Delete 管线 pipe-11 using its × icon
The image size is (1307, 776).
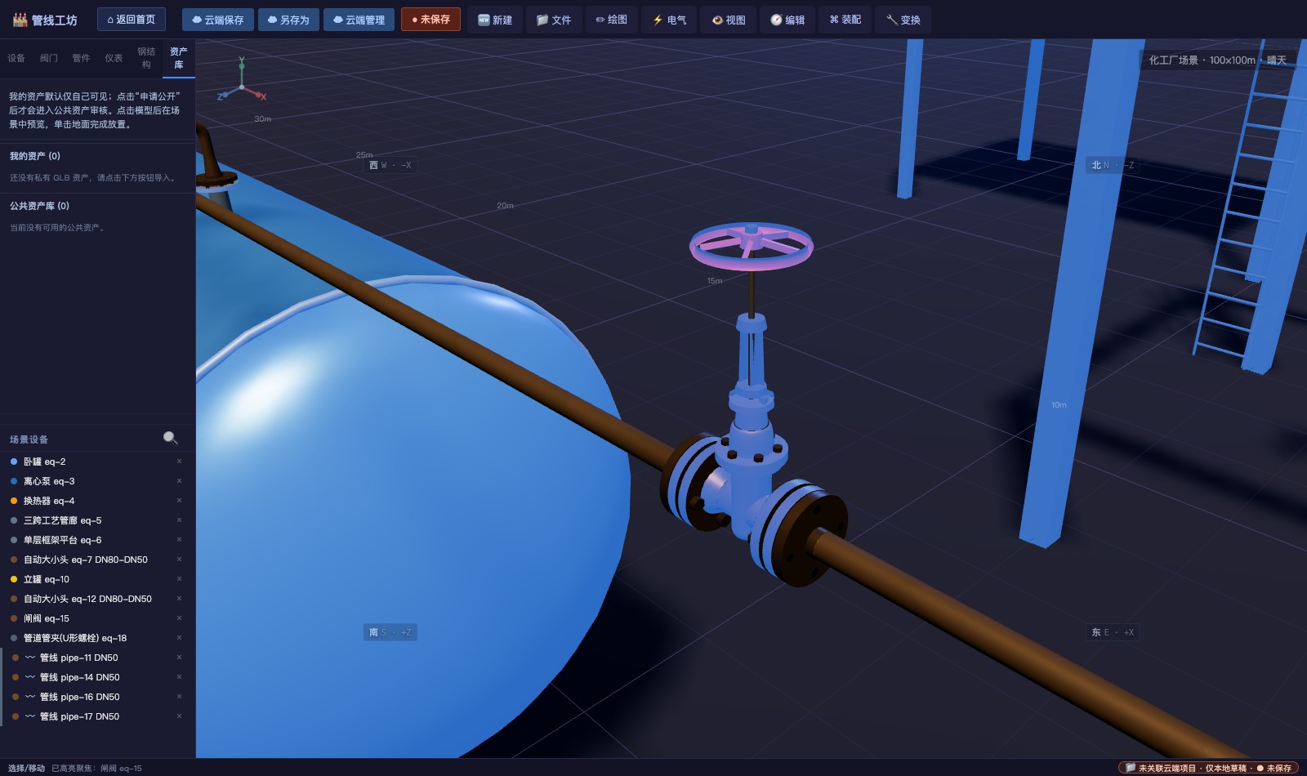179,658
